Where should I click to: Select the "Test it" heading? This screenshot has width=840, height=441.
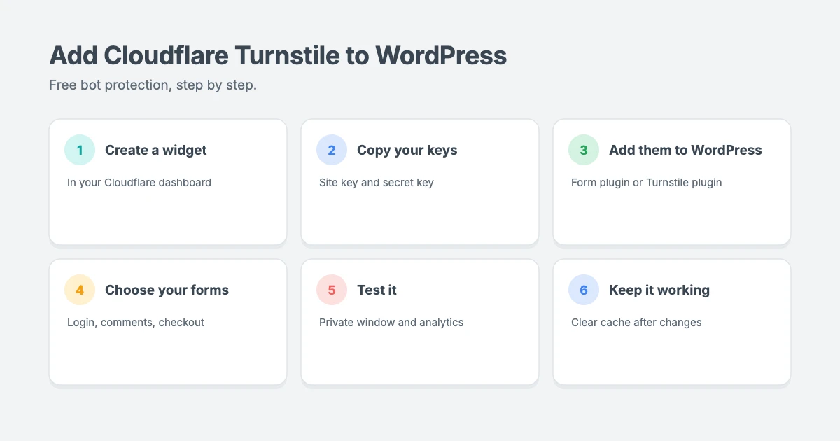click(377, 290)
